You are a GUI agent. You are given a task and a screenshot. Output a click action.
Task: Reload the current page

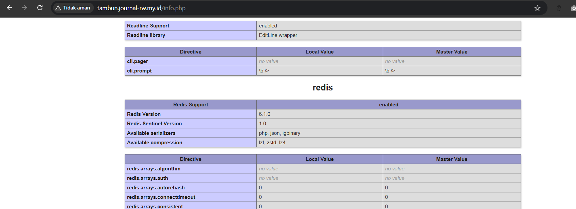pyautogui.click(x=40, y=8)
